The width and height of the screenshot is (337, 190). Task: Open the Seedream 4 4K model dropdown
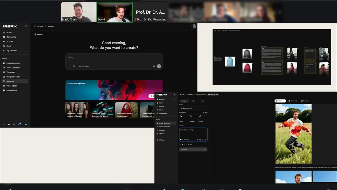pos(193,108)
